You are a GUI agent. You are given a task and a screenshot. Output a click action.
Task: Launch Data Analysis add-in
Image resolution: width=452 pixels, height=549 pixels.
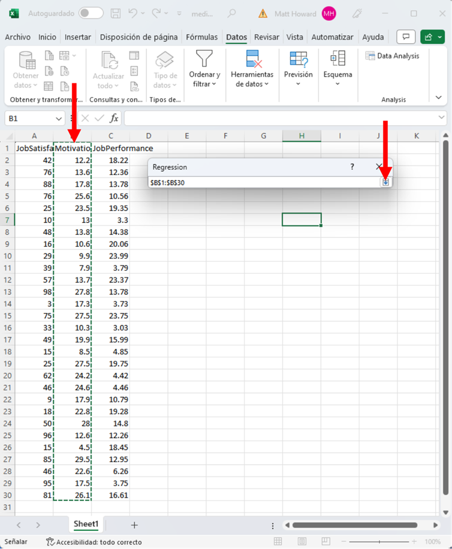(393, 56)
